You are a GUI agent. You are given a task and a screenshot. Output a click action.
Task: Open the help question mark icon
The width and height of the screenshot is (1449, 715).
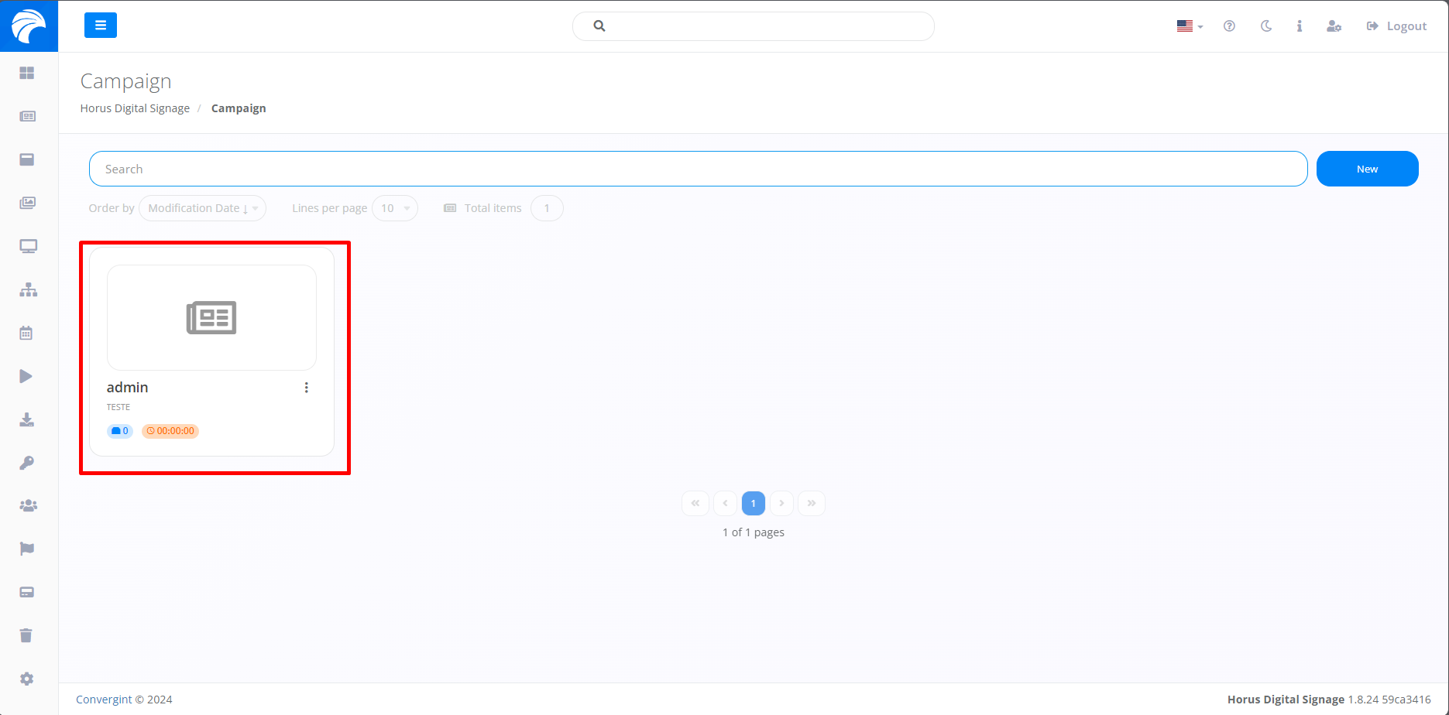(1229, 26)
